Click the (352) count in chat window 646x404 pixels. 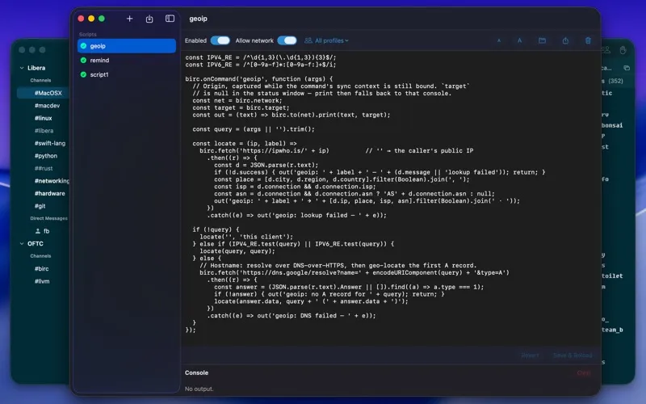(615, 81)
